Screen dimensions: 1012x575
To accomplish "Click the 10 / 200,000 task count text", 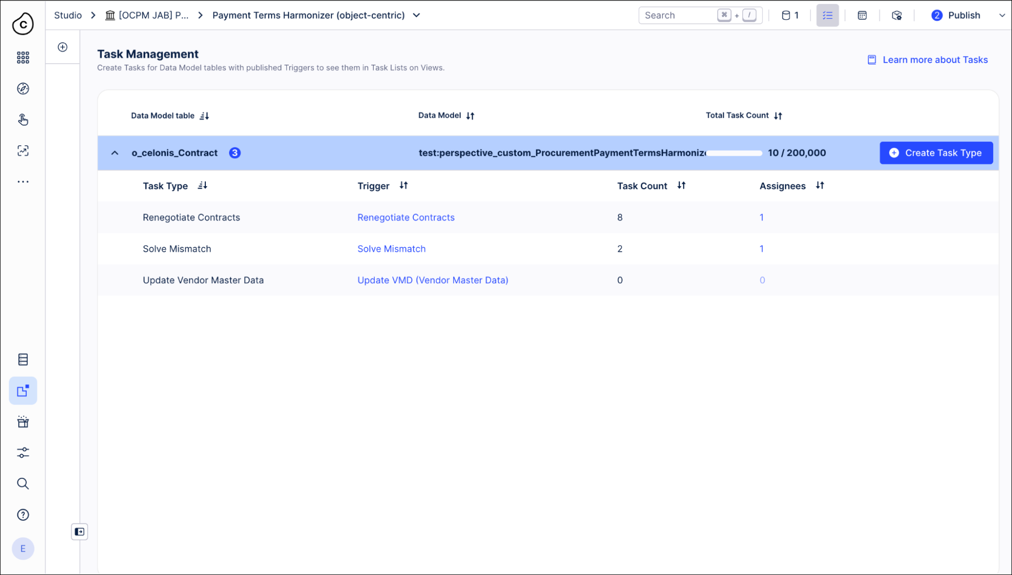I will pos(797,153).
